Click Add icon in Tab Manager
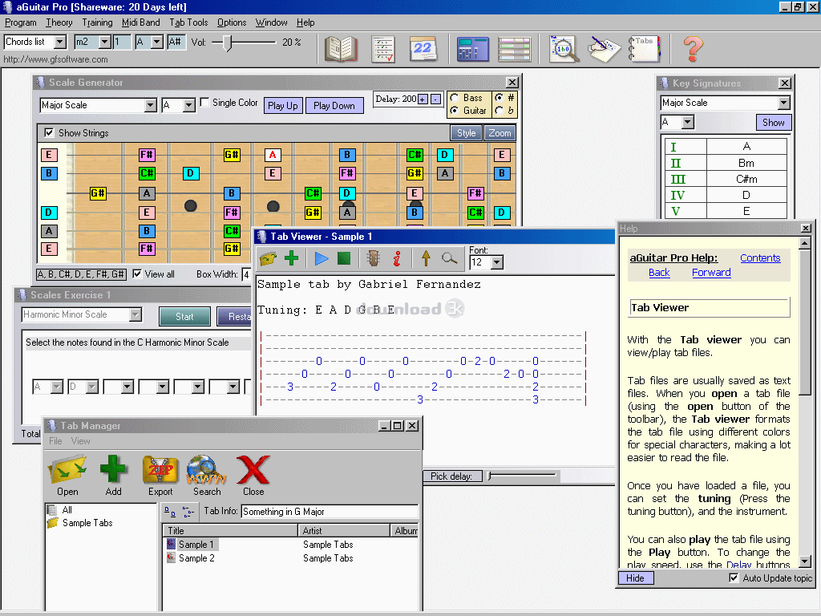Screen dimensions: 821x616 [x=113, y=475]
